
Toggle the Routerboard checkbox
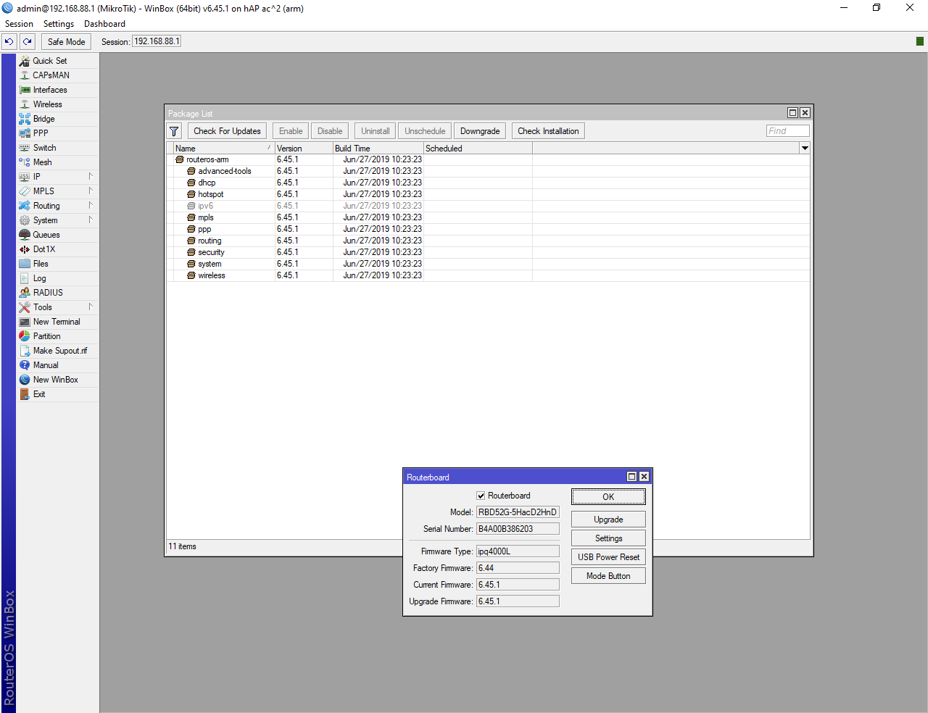(481, 496)
